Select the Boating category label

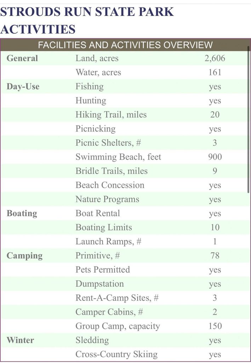22,213
